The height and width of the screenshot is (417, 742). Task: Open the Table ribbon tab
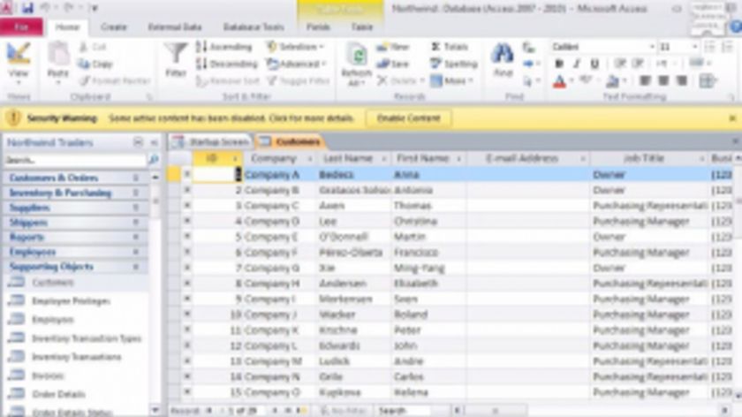click(x=362, y=27)
